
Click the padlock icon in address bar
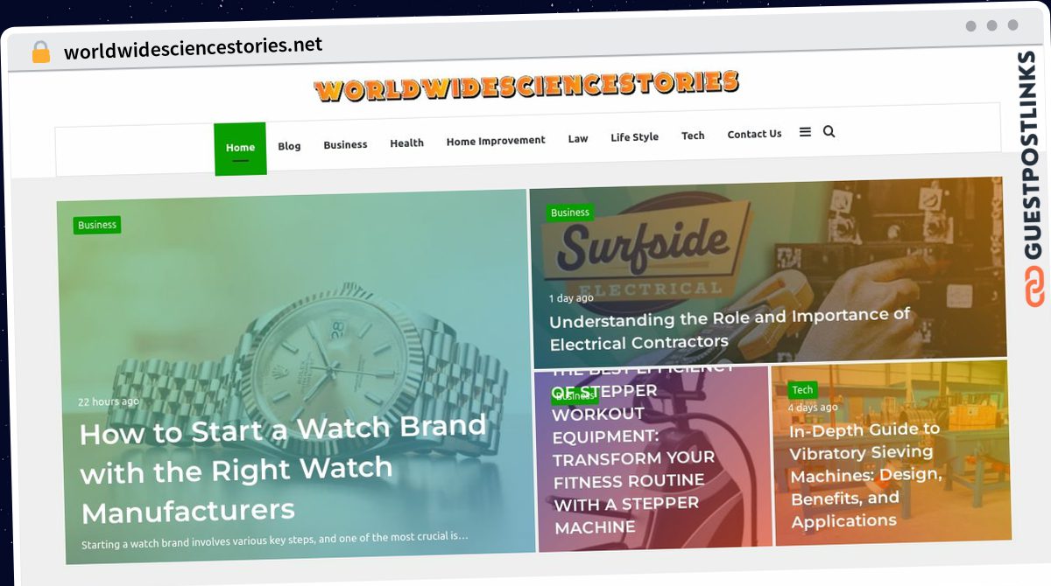[40, 52]
